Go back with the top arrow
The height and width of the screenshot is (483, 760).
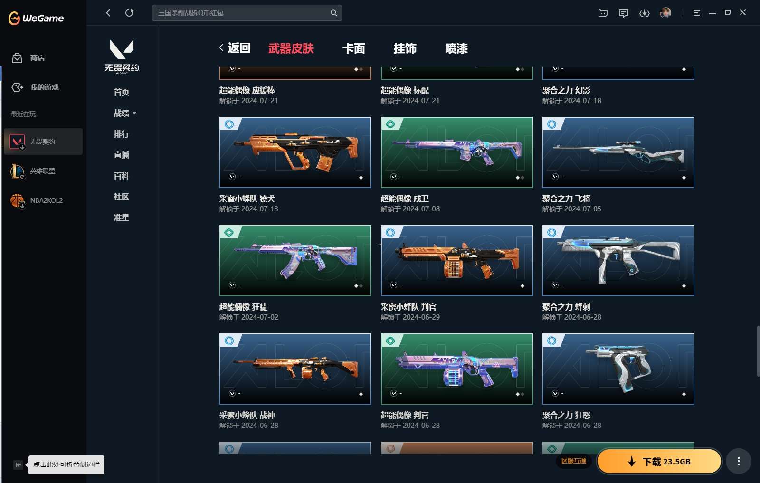[x=108, y=13]
